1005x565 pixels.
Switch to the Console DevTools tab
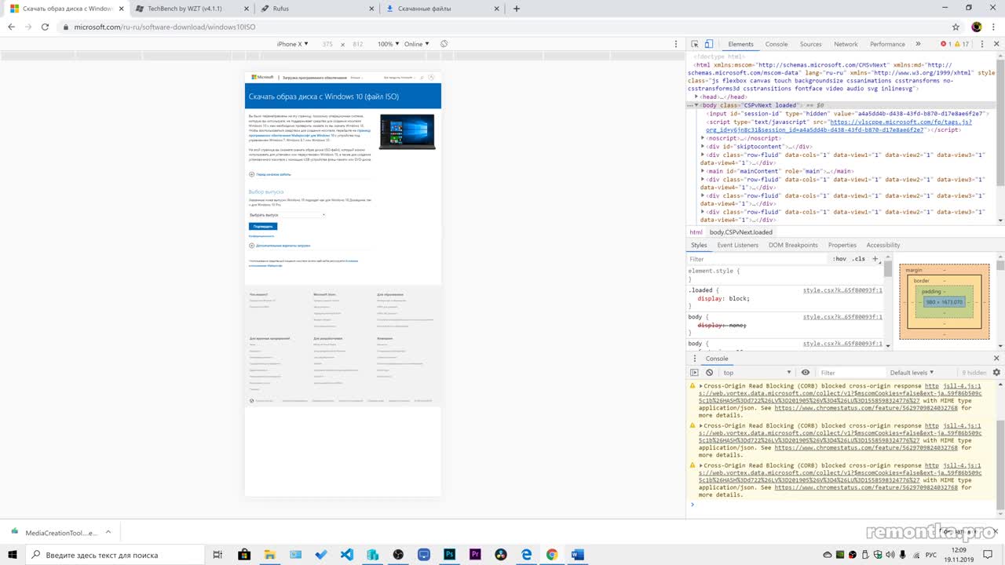(x=777, y=44)
